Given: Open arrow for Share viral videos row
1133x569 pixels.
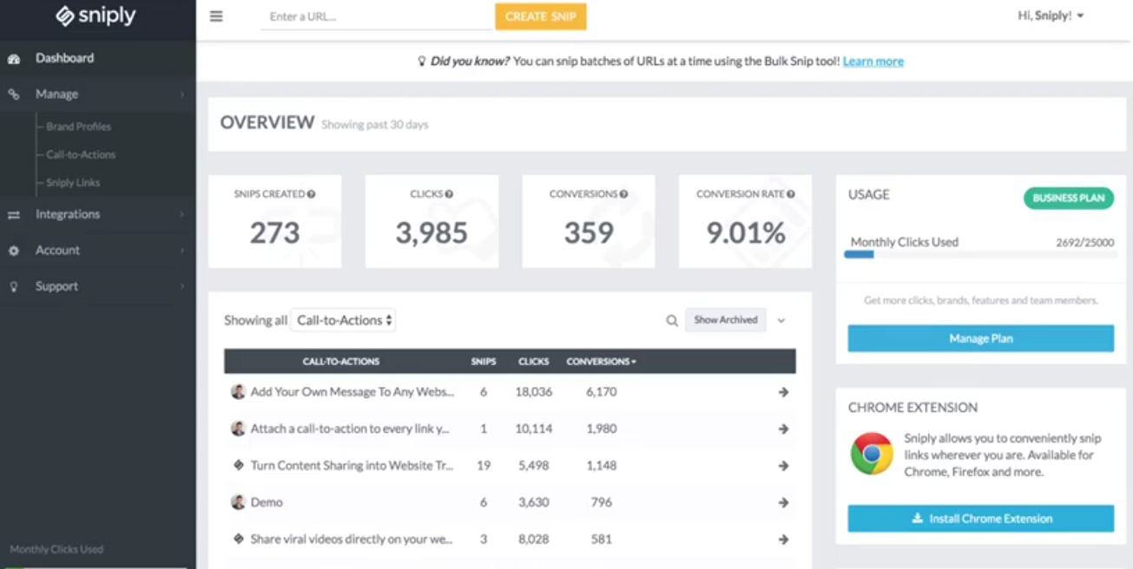Looking at the screenshot, I should click(x=783, y=540).
